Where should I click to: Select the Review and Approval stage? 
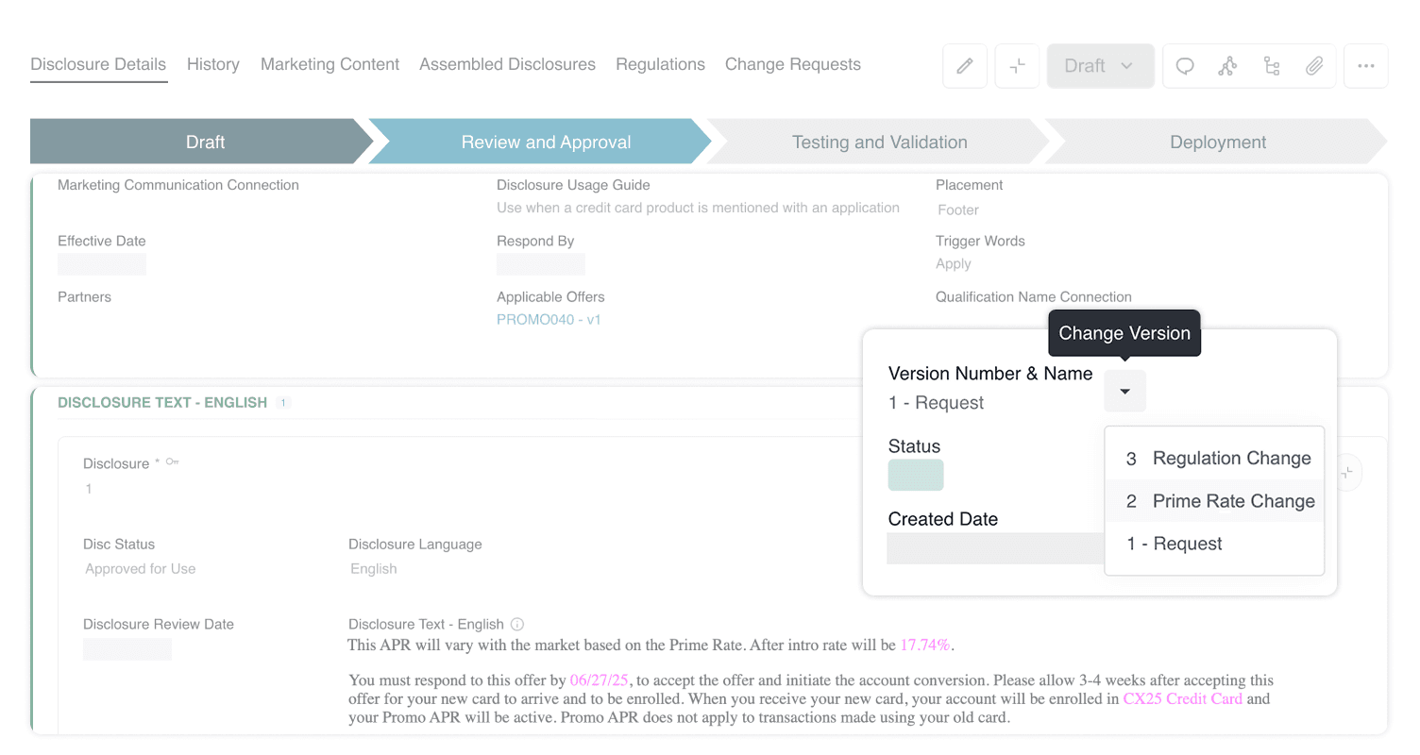click(545, 142)
